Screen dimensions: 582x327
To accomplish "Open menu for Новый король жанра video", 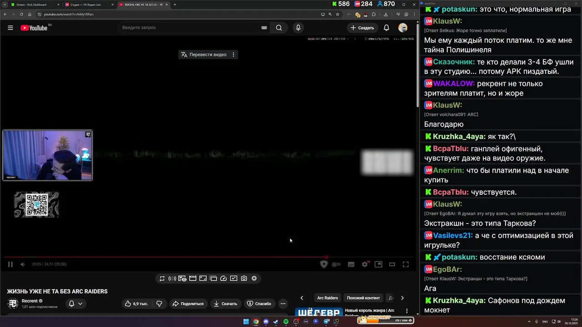I will coord(407,312).
